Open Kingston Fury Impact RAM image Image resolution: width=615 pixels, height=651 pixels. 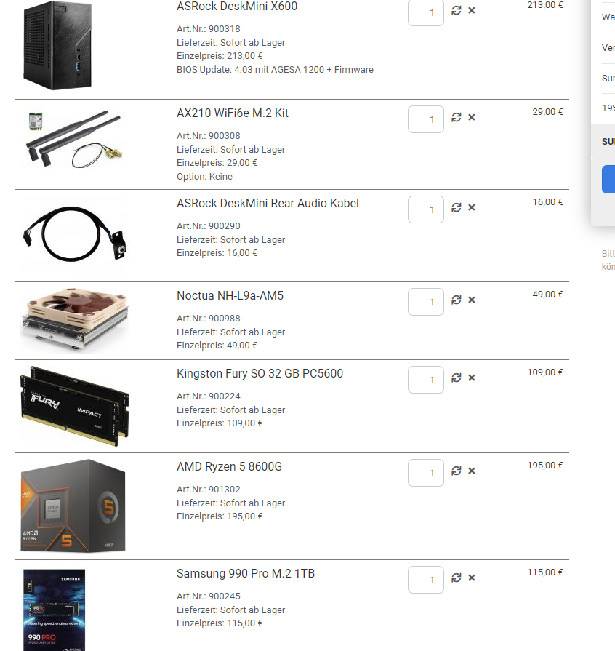click(75, 406)
